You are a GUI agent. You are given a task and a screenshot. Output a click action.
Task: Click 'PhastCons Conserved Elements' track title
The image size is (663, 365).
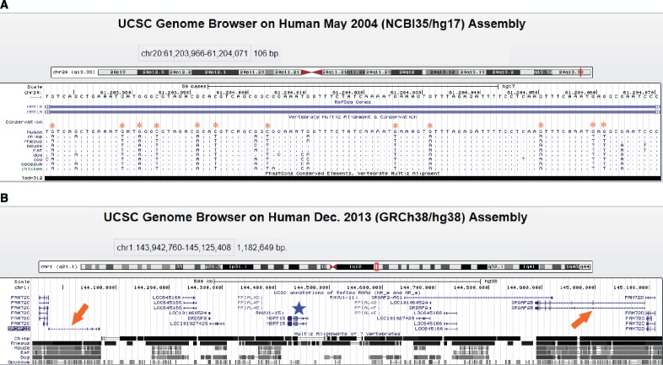point(353,173)
